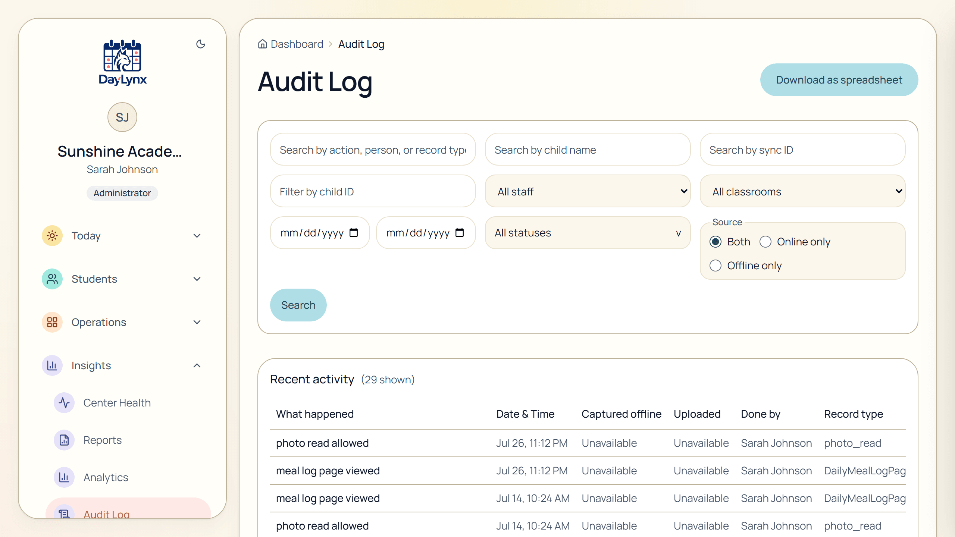Click the Operations grid icon
The width and height of the screenshot is (955, 537).
click(52, 322)
